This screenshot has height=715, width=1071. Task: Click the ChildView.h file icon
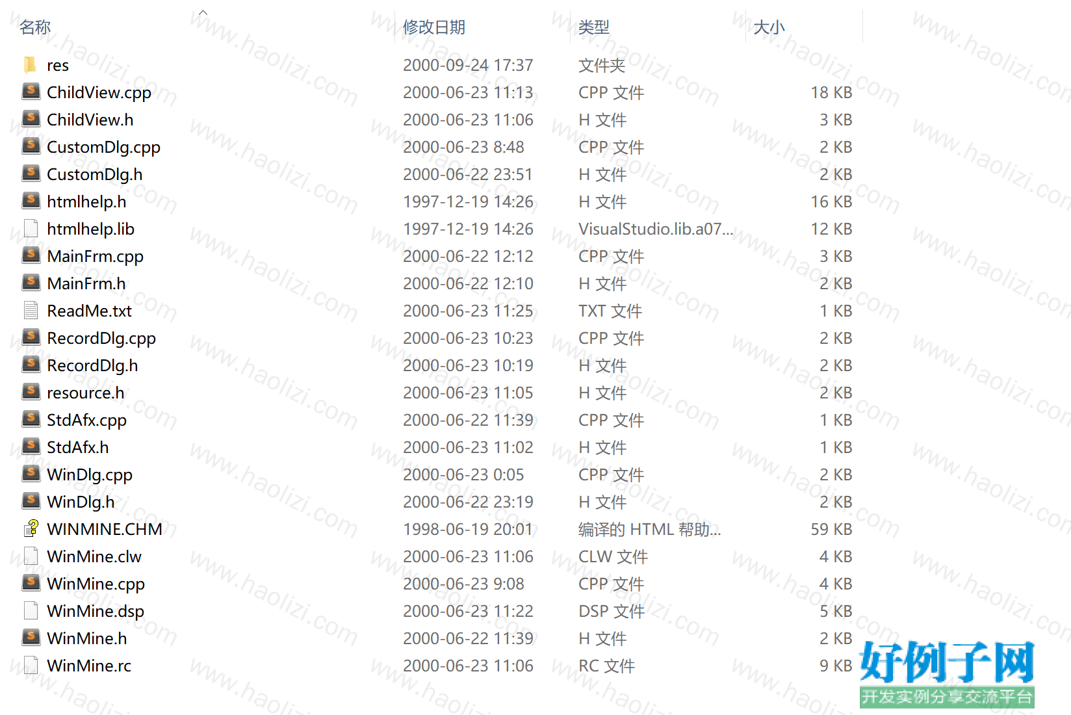tap(31, 119)
